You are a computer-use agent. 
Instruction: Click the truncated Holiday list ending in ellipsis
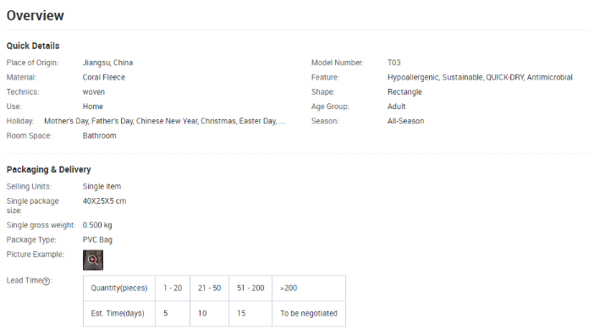coord(164,121)
